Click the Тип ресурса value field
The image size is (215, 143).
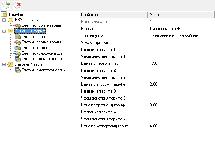pyautogui.click(x=181, y=35)
